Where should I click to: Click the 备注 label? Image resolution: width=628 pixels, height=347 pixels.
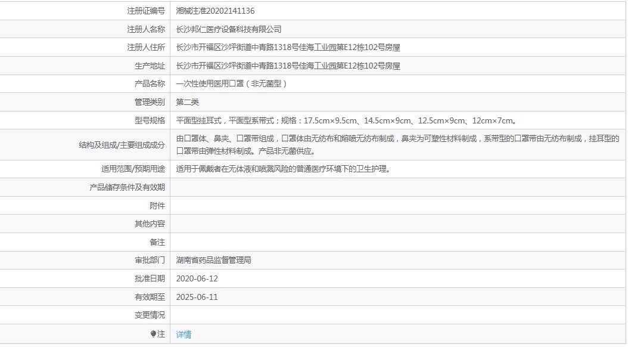[157, 242]
